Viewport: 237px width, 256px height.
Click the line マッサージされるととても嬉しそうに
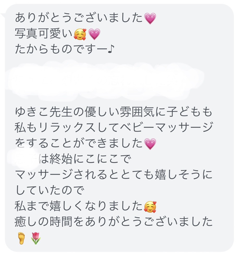click(x=114, y=175)
